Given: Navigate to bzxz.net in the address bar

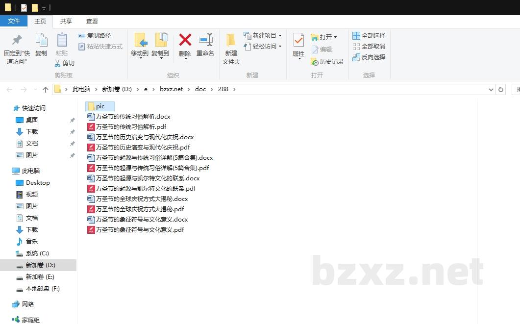Looking at the screenshot, I should (x=172, y=89).
